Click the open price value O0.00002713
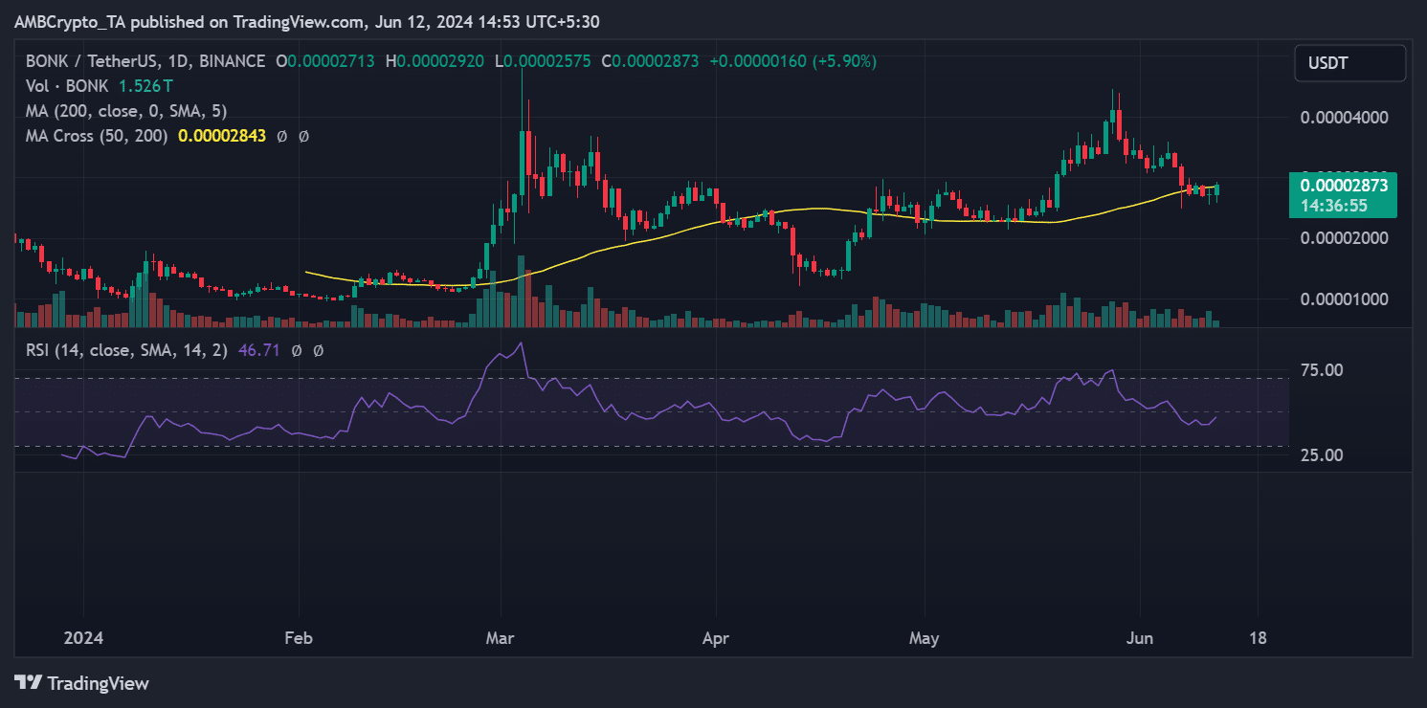 [x=325, y=61]
